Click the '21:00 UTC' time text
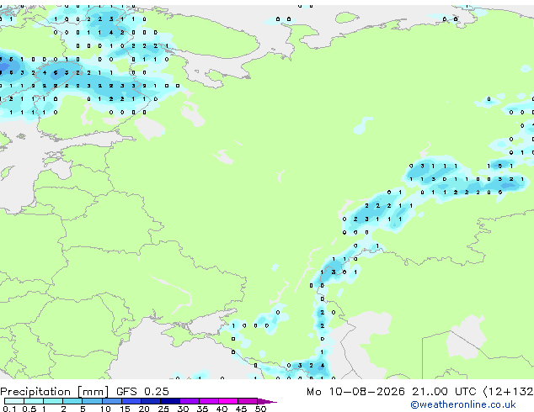The image size is (534, 412). point(444,391)
